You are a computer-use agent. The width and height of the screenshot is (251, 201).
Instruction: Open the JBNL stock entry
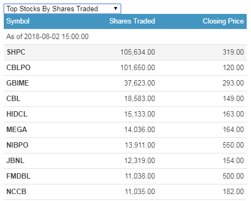point(125,160)
